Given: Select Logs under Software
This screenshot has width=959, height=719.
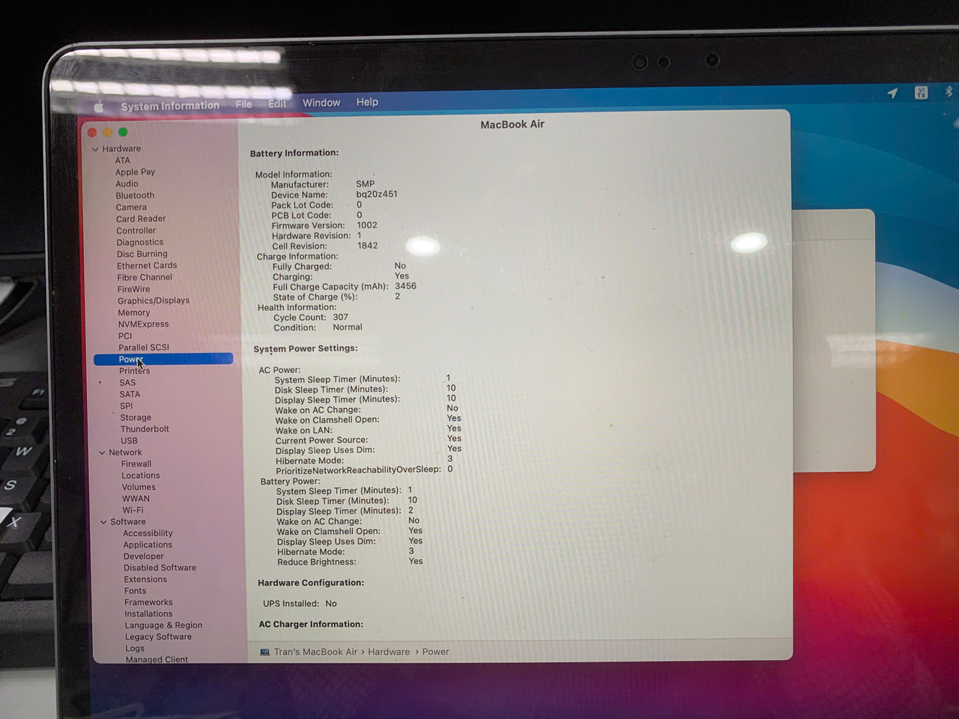Looking at the screenshot, I should pyautogui.click(x=135, y=649).
